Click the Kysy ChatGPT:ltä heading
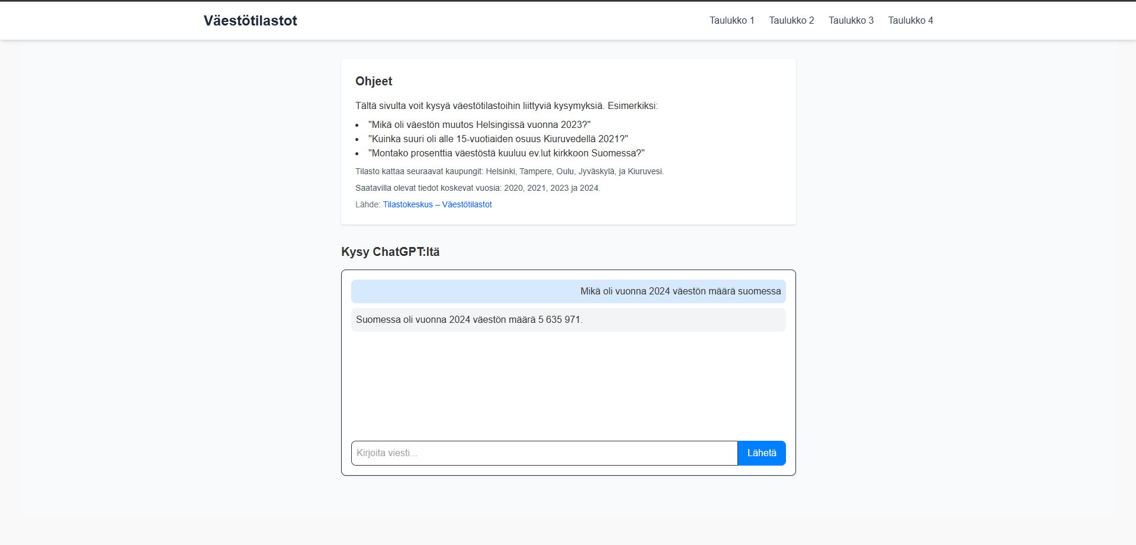Screen dimensions: 1136x545 pyautogui.click(x=390, y=252)
